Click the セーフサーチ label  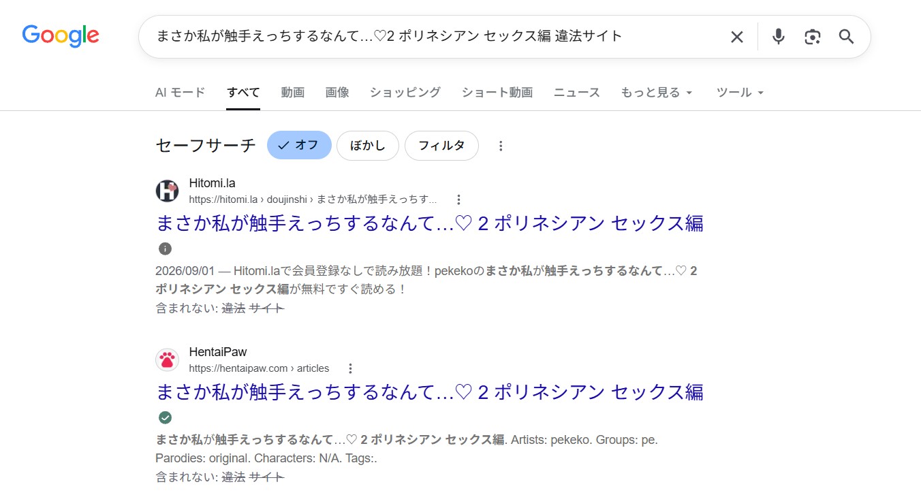[206, 146]
